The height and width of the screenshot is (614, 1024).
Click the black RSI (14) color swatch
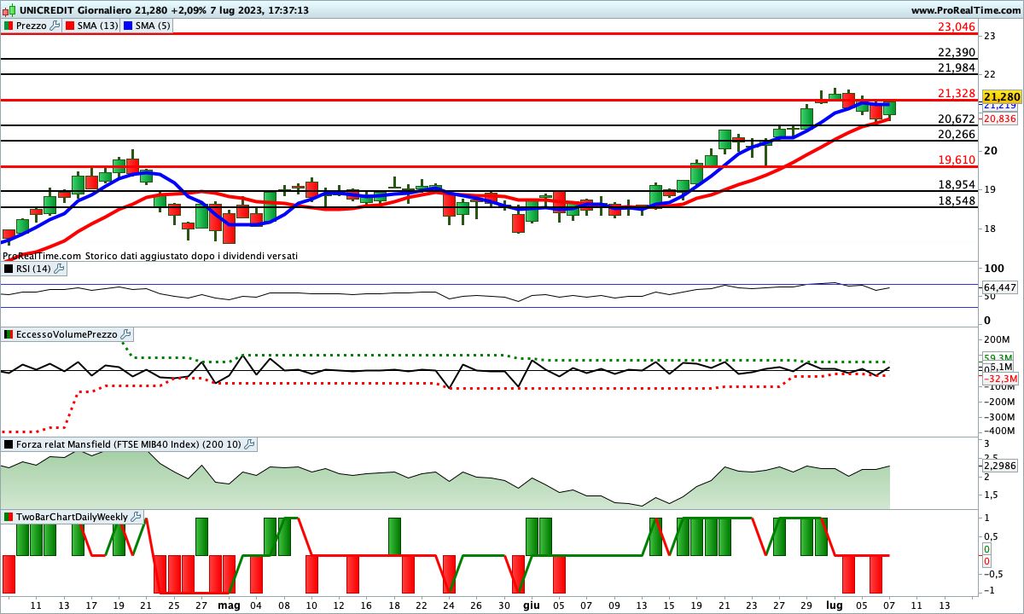click(x=9, y=269)
